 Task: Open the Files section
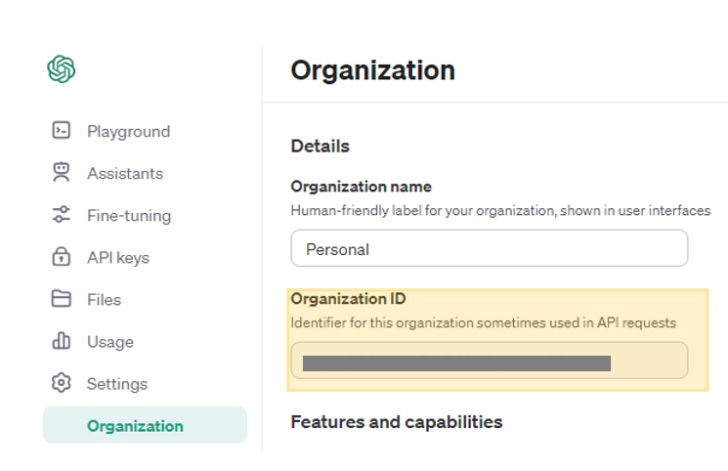104,300
